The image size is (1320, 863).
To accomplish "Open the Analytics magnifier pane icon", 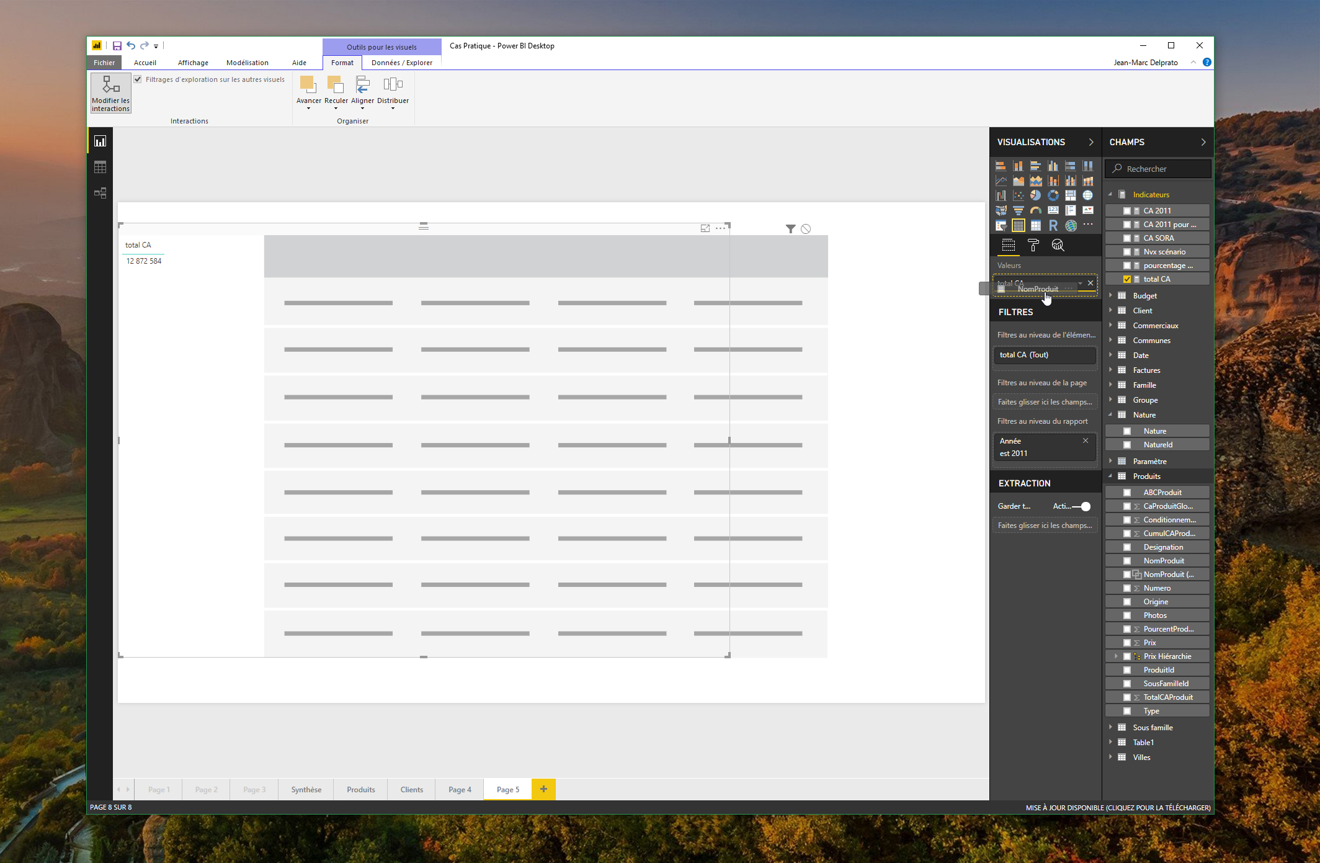I will pos(1058,246).
